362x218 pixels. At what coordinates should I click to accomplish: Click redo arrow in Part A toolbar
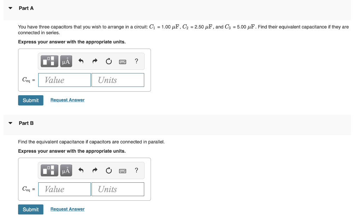pos(95,61)
